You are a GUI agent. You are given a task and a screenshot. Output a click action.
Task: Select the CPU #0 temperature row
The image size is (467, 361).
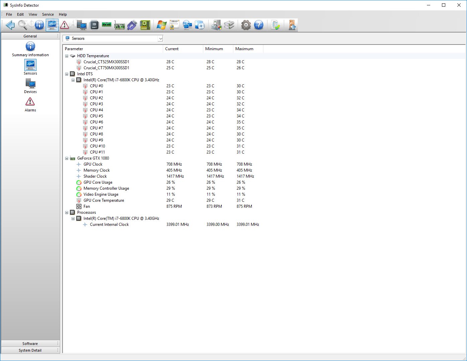click(264, 86)
